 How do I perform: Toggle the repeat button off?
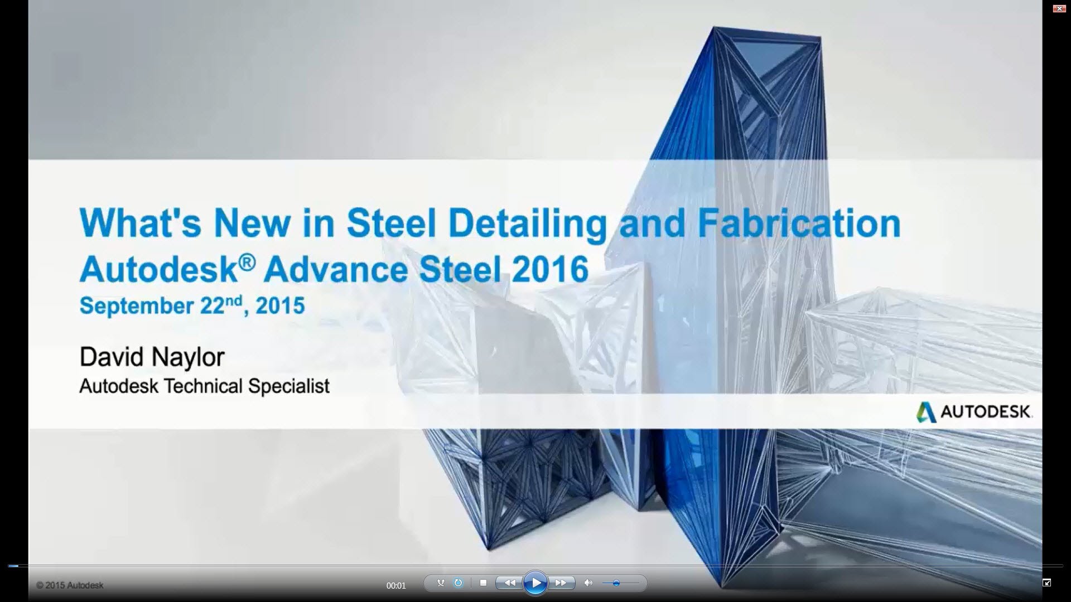[x=458, y=583]
